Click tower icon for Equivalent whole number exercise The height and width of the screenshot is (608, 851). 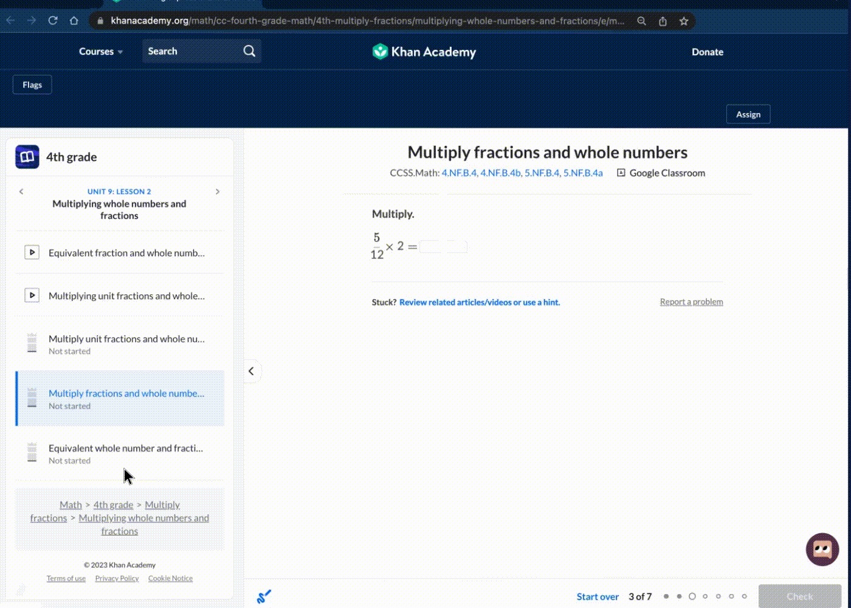point(32,453)
